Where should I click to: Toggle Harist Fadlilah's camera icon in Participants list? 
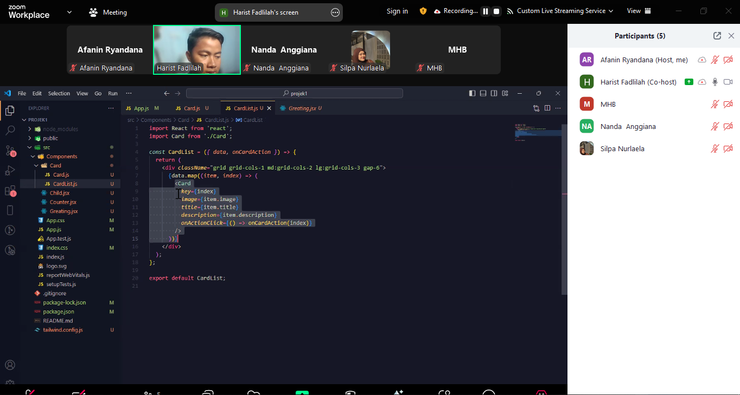coord(728,82)
